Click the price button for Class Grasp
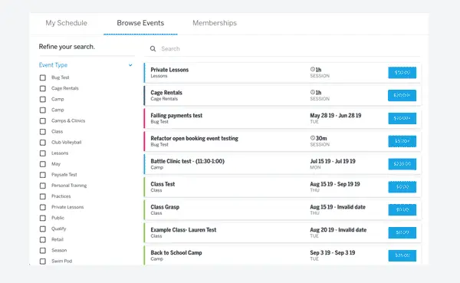The height and width of the screenshot is (283, 460). 402,209
